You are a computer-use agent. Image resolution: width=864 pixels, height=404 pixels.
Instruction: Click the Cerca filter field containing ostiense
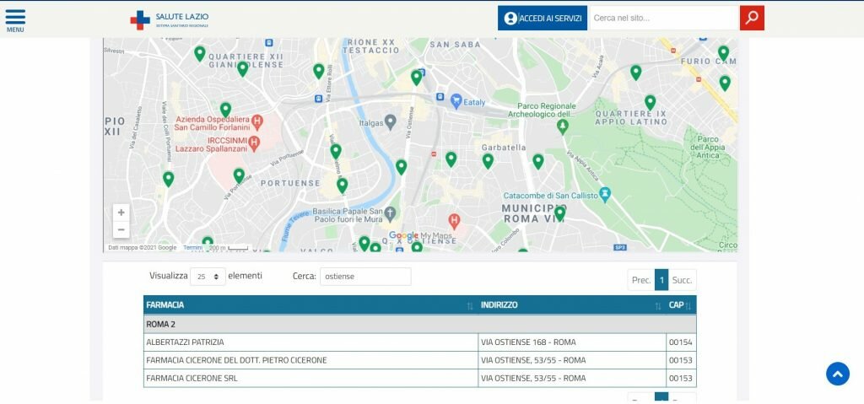click(364, 277)
